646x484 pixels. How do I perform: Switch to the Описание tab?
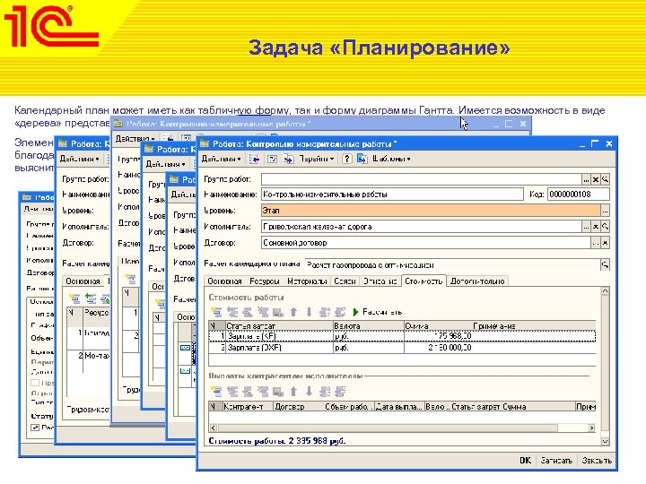tap(380, 281)
